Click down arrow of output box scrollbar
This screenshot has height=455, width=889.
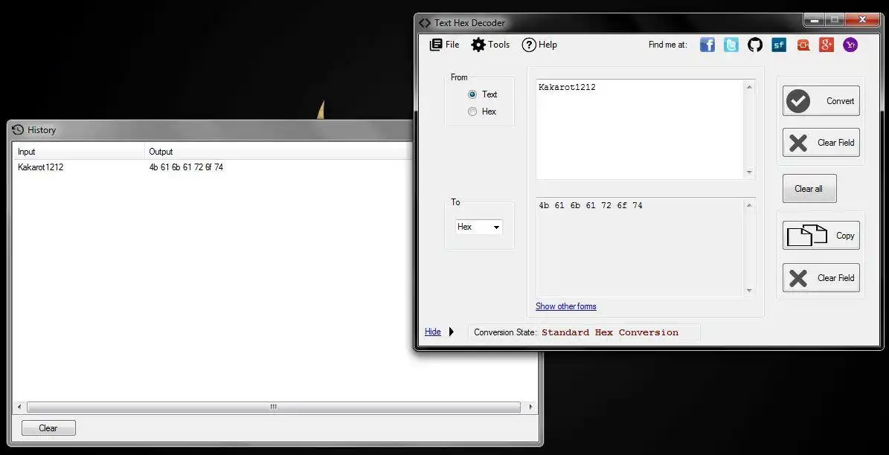coord(750,289)
